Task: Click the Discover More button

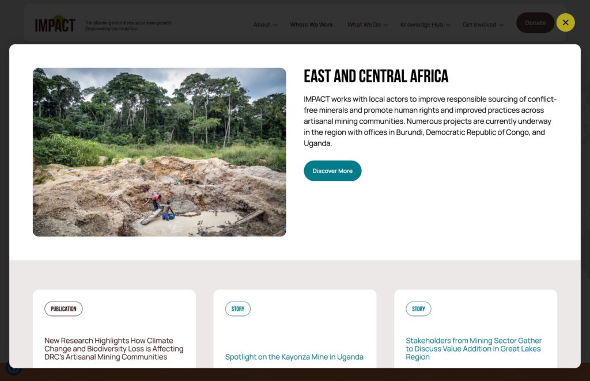Action: point(332,171)
